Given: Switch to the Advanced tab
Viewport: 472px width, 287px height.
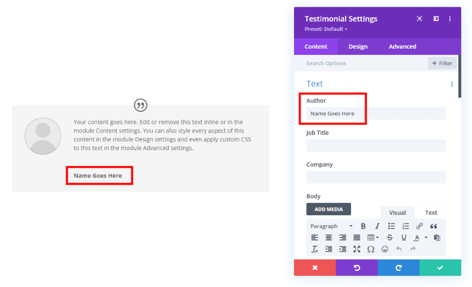Looking at the screenshot, I should click(402, 46).
